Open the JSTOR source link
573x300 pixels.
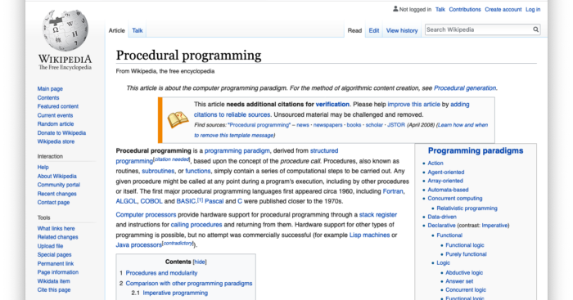[x=396, y=125]
